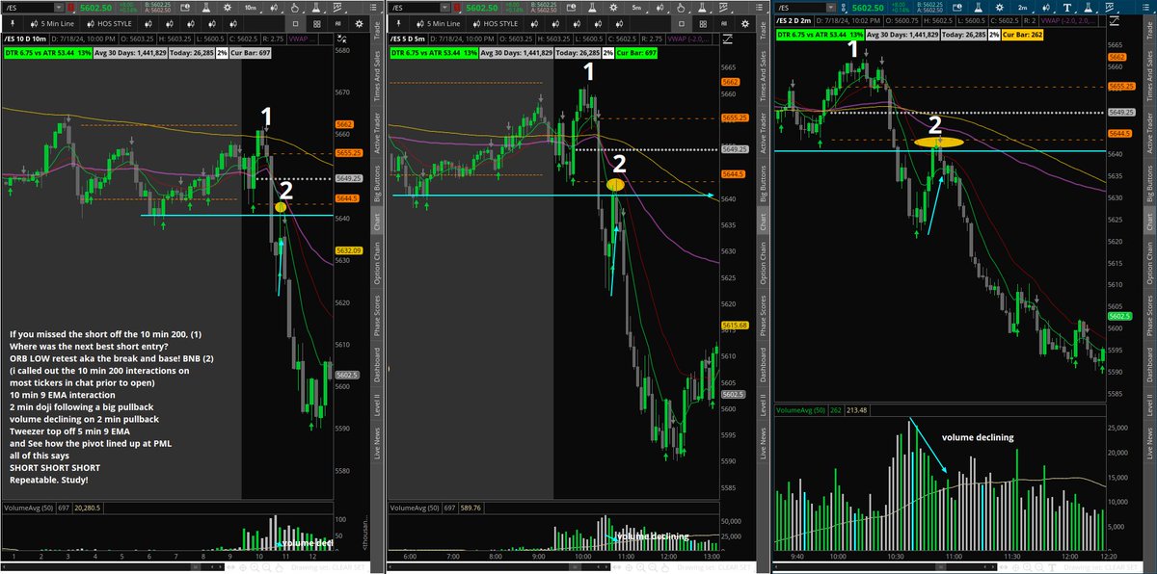Toggle price axis scale icon in middle chart

click(x=727, y=39)
